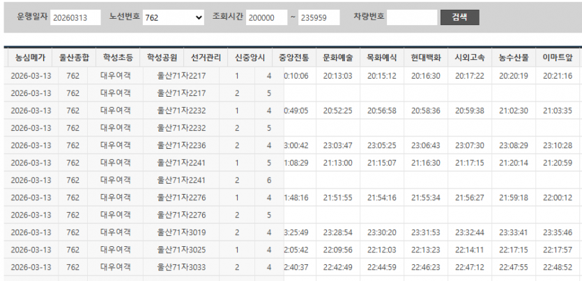Select the vehicle cell 울산71자3019

pos(181,232)
